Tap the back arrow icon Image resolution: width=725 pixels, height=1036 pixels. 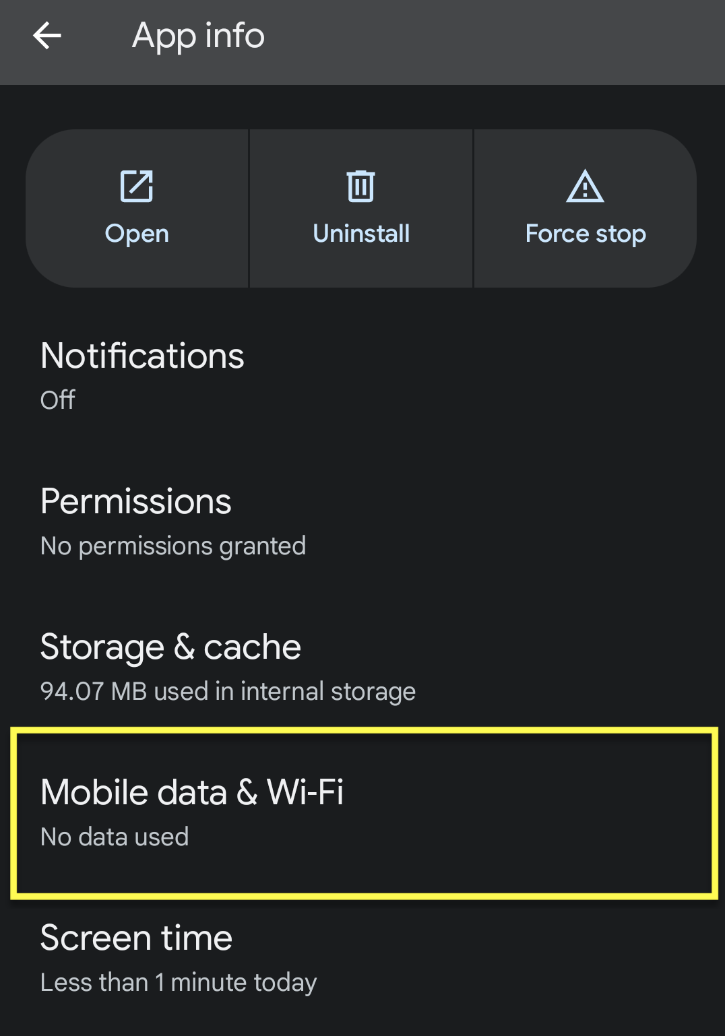click(47, 36)
